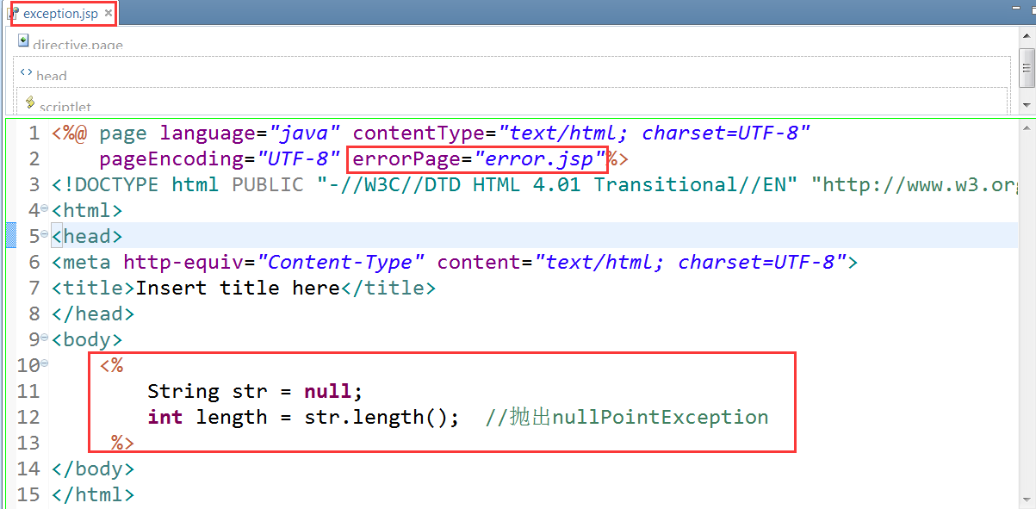Click line number 1 in gutter
Image resolution: width=1036 pixels, height=509 pixels.
pos(34,133)
